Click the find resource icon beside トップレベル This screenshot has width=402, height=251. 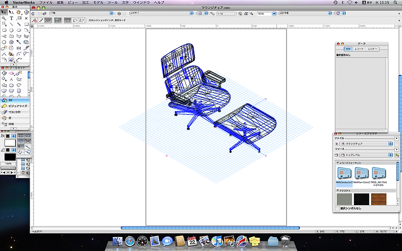(396, 155)
